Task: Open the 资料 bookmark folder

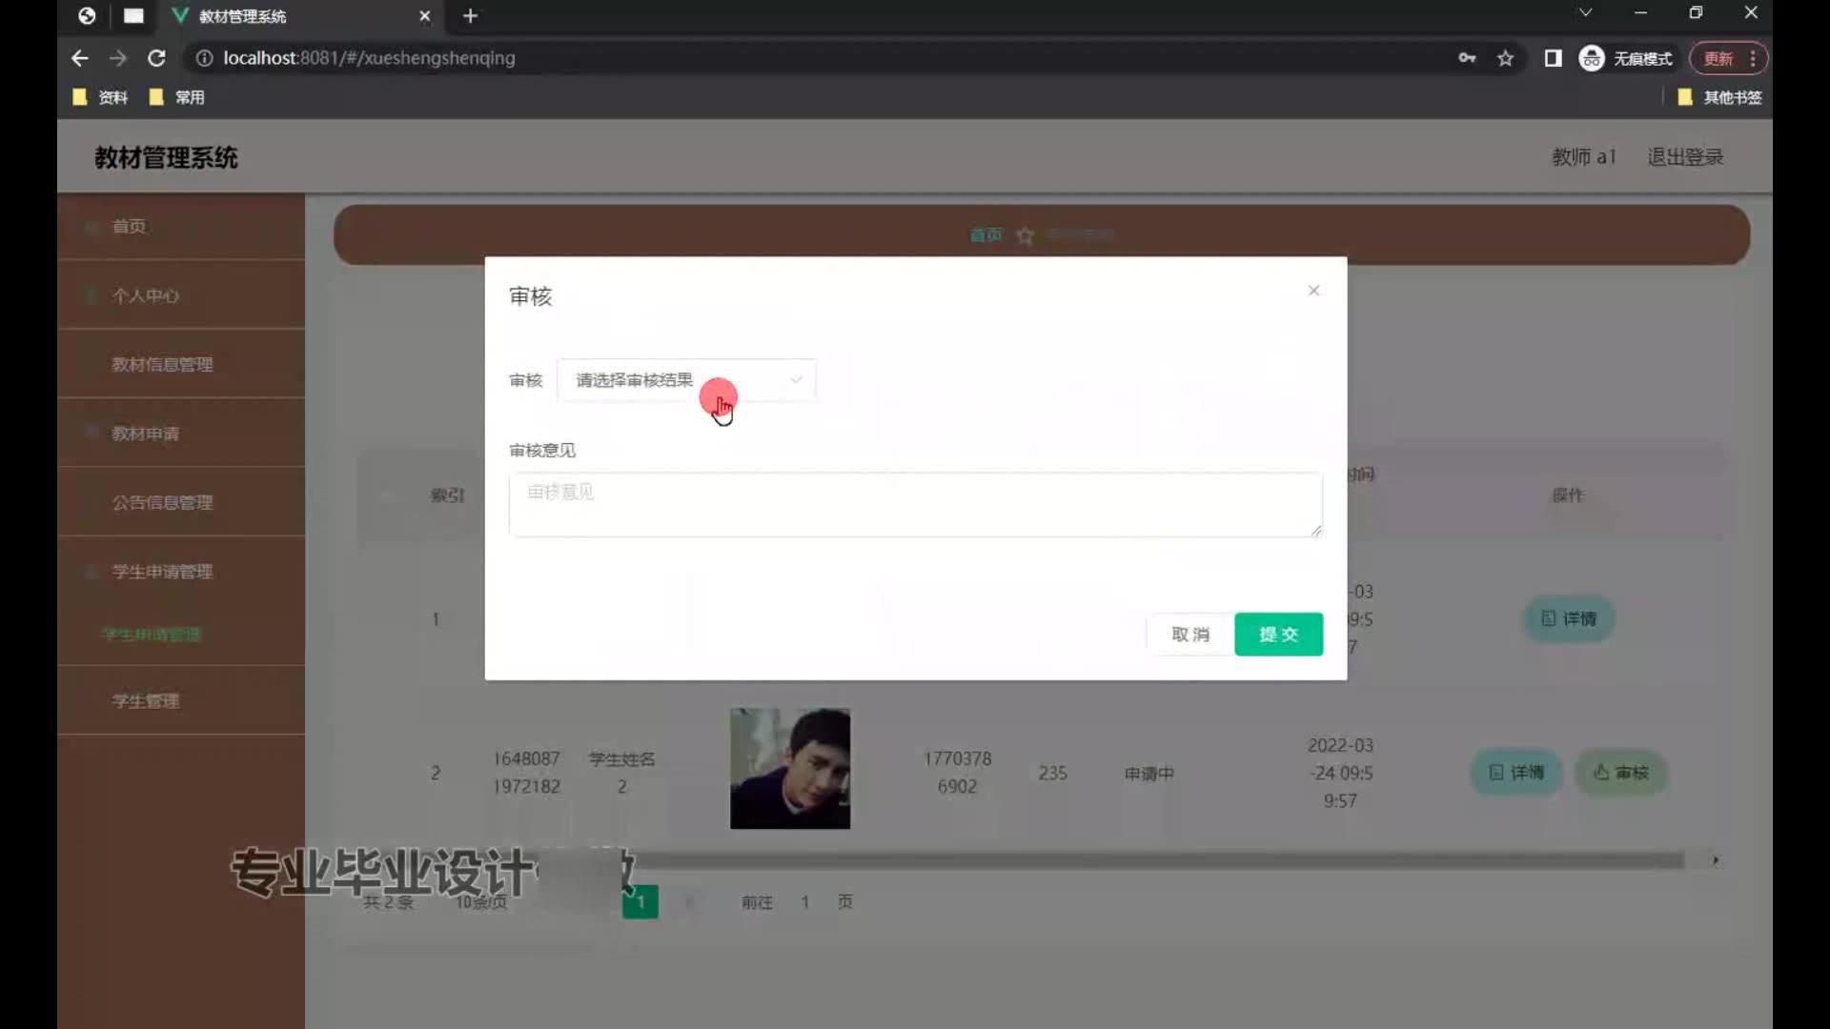Action: 100,97
